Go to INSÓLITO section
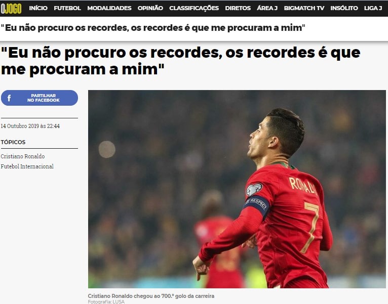 tap(344, 8)
